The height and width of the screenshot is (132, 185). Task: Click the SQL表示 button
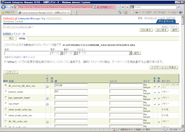[146, 30]
